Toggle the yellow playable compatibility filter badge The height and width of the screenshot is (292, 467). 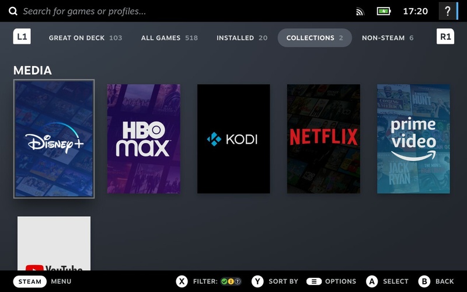(x=231, y=281)
